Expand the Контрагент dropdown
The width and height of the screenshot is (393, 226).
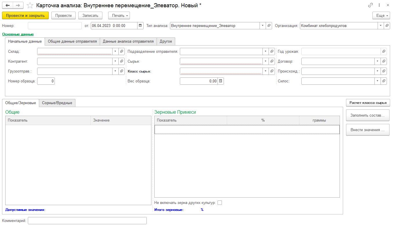(115, 61)
